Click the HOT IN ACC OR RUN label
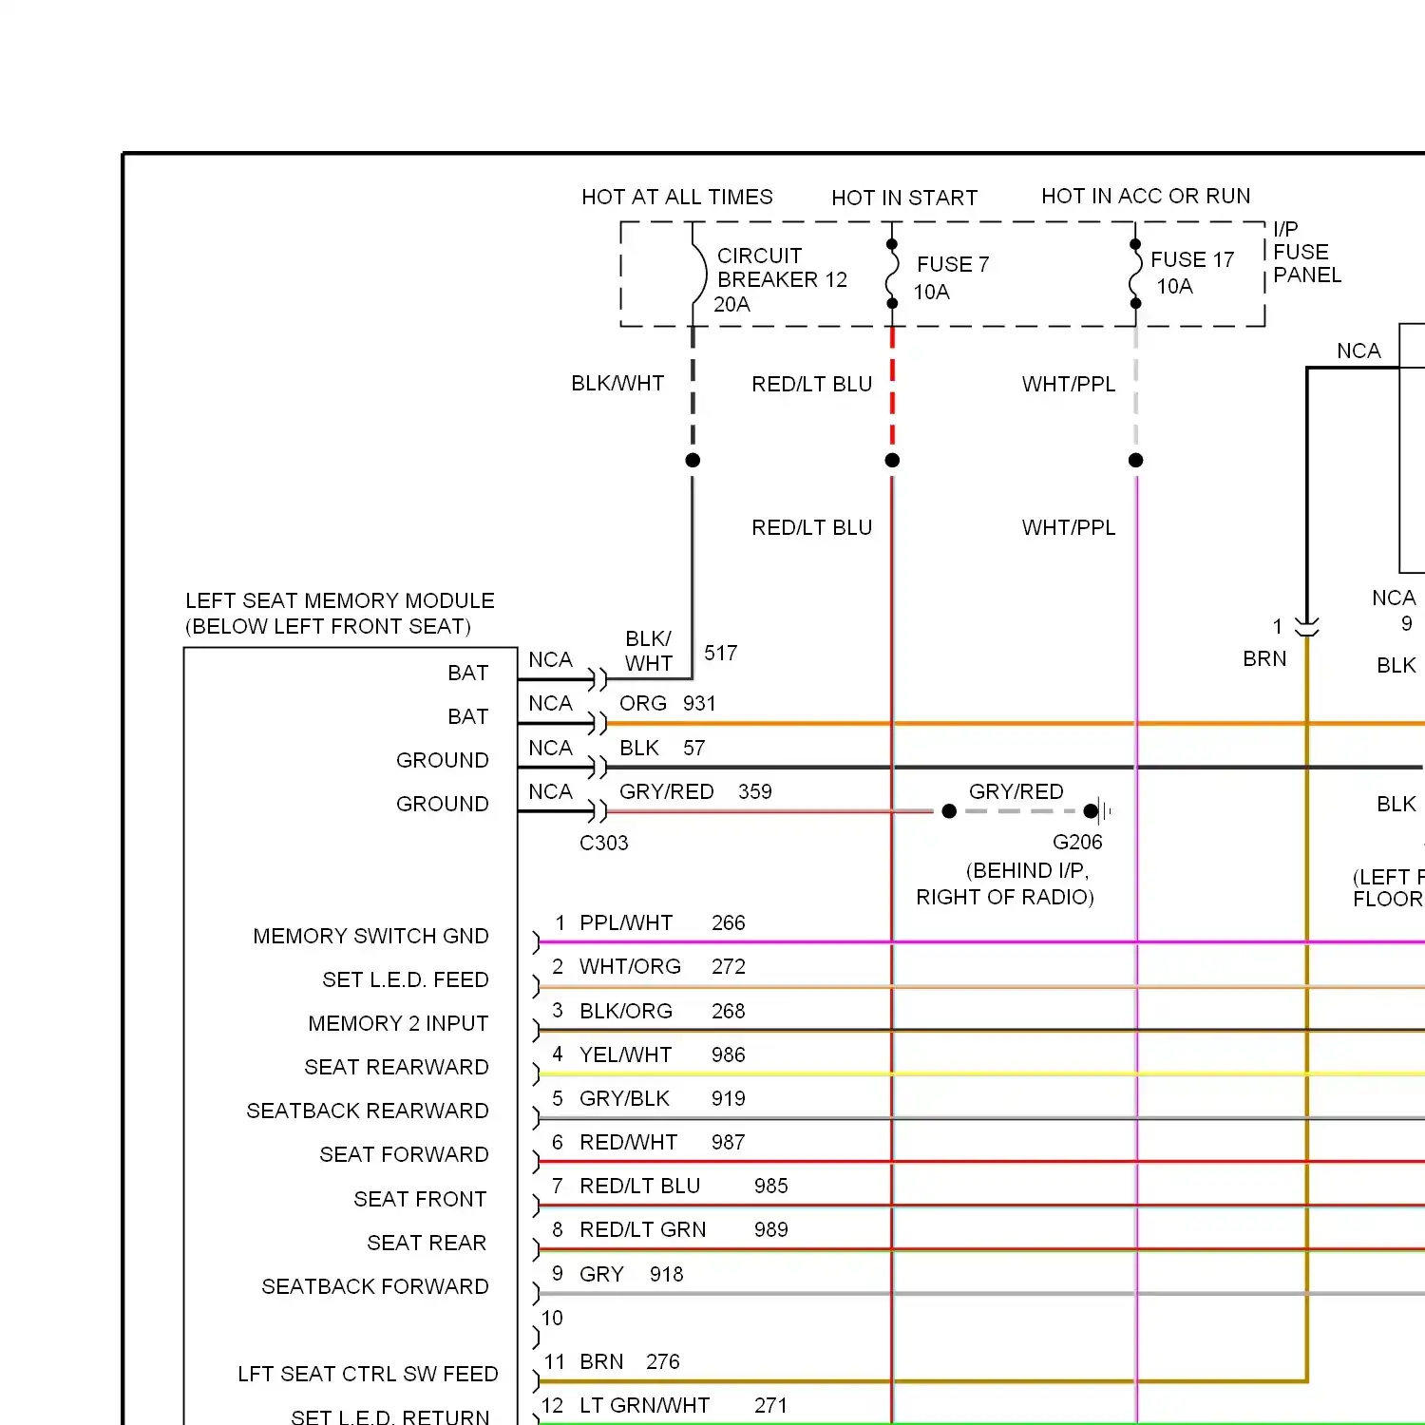Image resolution: width=1425 pixels, height=1425 pixels. tap(1146, 196)
